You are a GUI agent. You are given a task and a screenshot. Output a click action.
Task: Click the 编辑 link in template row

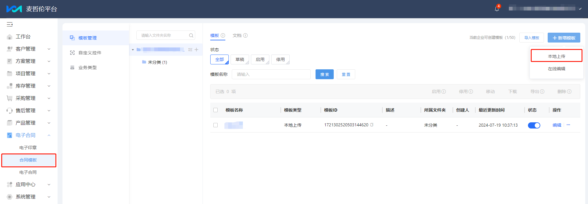pos(557,125)
